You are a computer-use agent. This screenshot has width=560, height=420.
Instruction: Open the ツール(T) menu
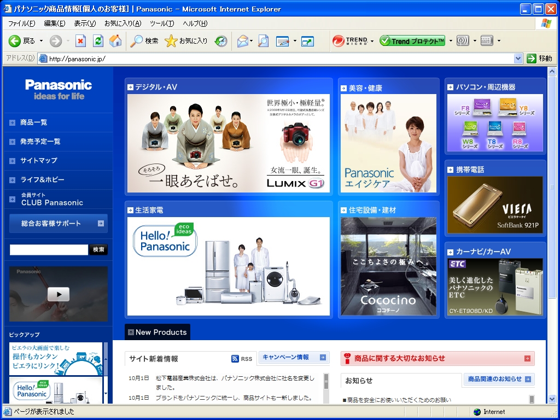162,24
